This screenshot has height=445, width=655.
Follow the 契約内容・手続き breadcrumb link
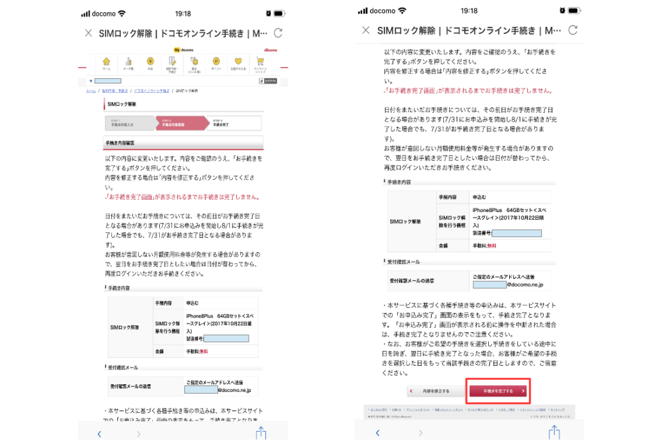(x=115, y=91)
